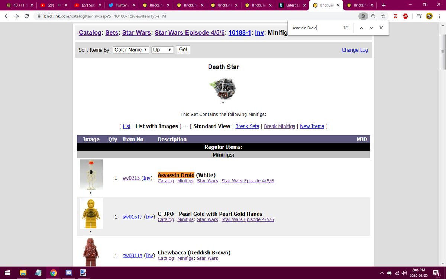446x279 pixels.
Task: Click 'C-3PO - Pearl Gold with Pearl Gold Hands' text
Action: click(x=210, y=214)
